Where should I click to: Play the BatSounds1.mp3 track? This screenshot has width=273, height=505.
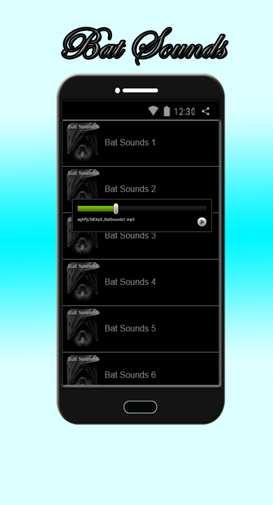click(202, 222)
